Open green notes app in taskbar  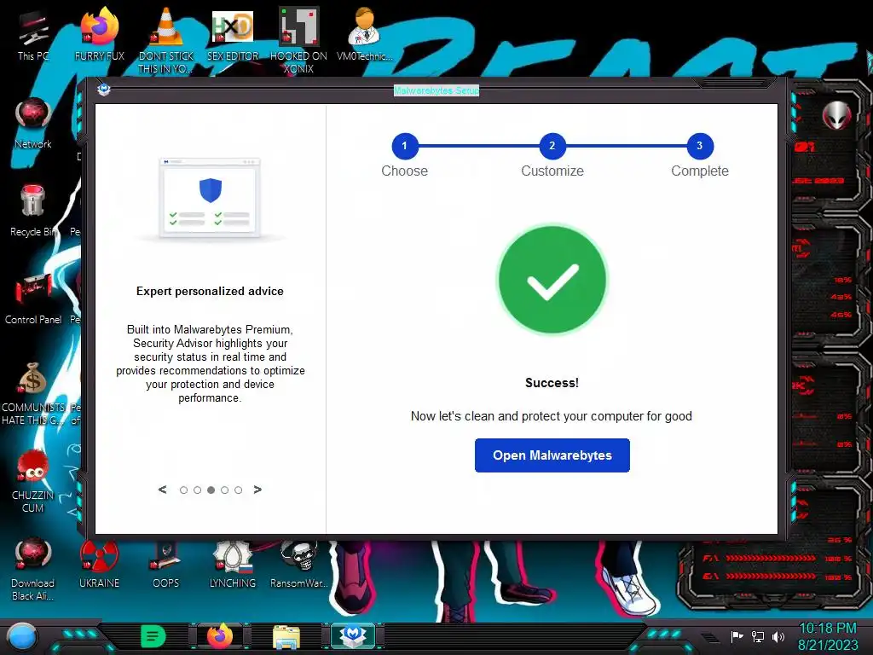point(153,636)
